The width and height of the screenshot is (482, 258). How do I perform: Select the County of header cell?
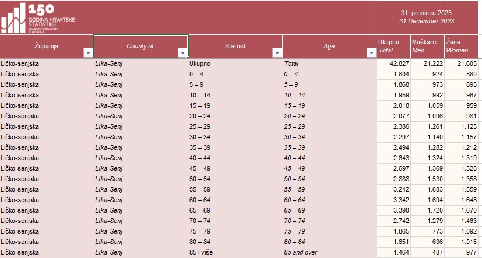pyautogui.click(x=140, y=47)
